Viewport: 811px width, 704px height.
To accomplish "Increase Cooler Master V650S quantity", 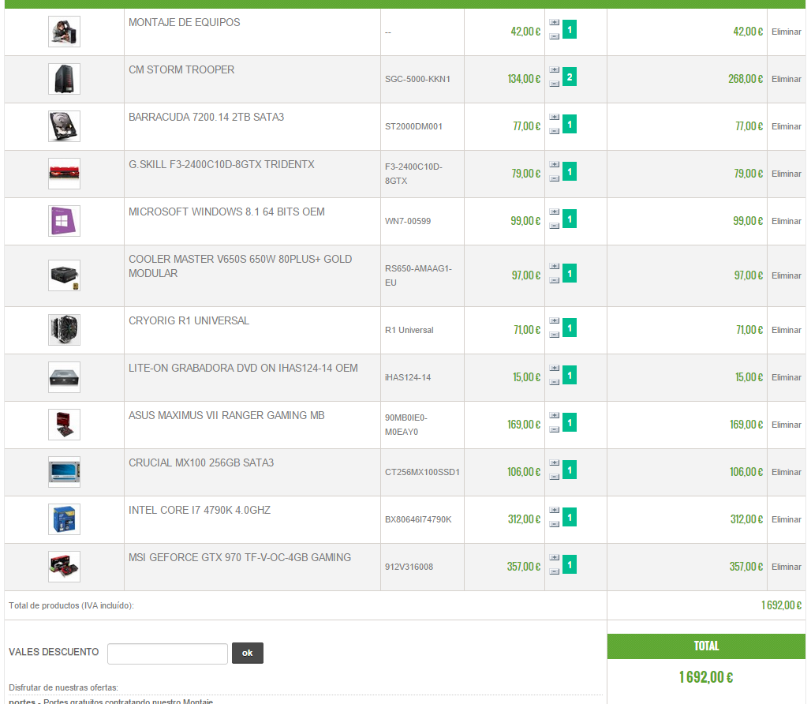I will [554, 267].
